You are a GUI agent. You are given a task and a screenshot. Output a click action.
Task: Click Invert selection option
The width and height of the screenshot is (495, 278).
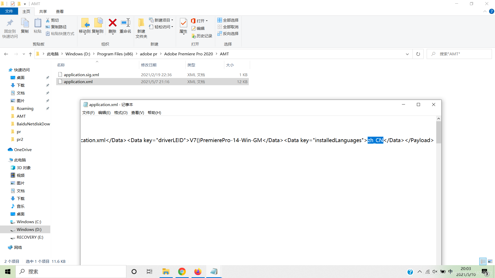click(228, 33)
